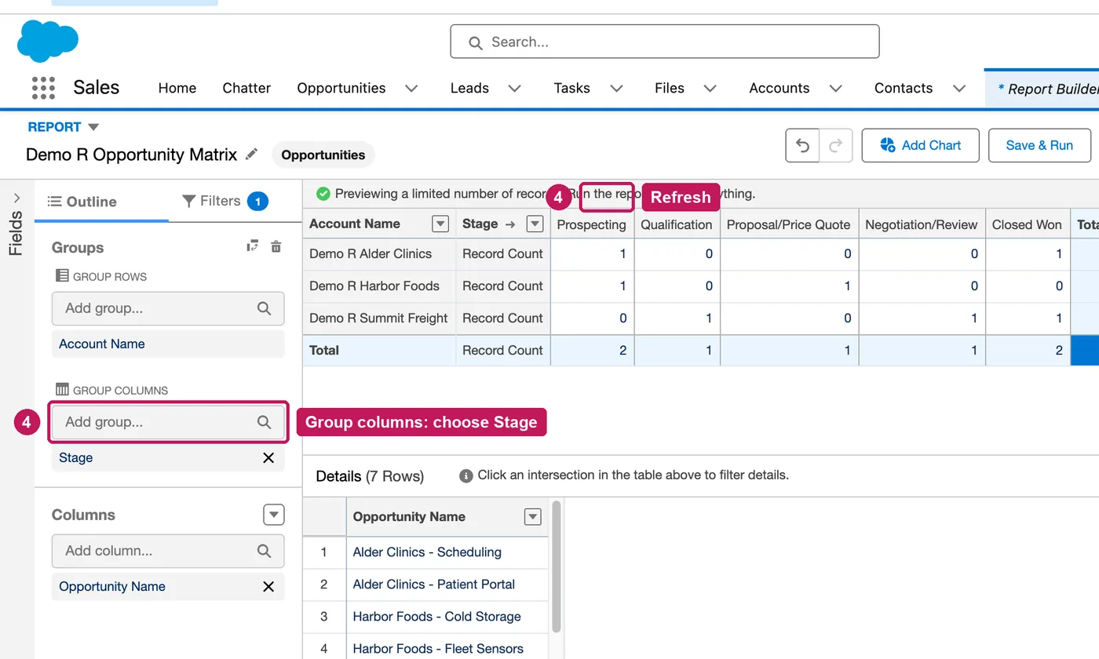The width and height of the screenshot is (1099, 659).
Task: Click the Opportunities report type pill
Action: (323, 155)
